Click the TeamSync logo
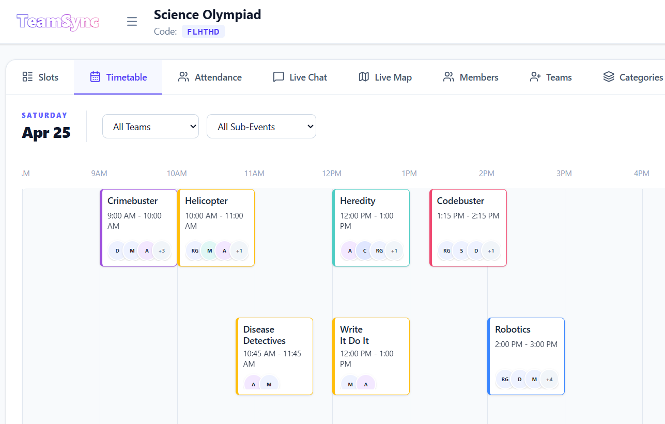665x424 pixels. point(58,22)
